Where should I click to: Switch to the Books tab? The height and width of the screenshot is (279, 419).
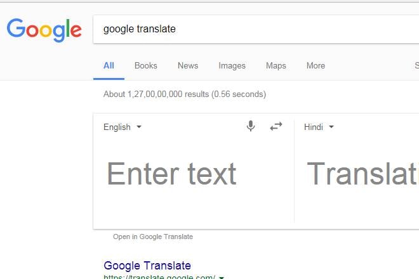click(145, 65)
